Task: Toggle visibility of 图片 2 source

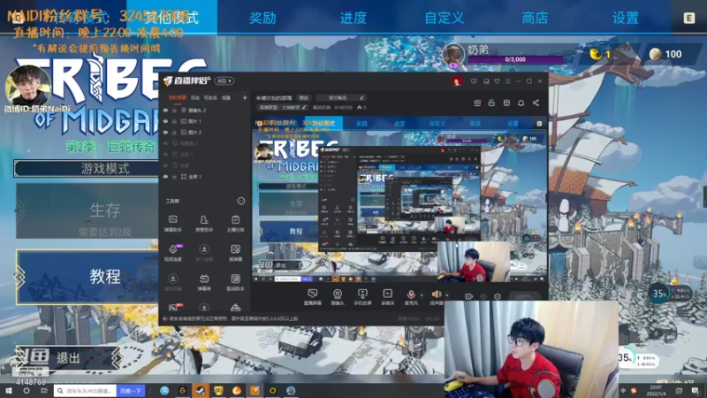Action: click(165, 132)
